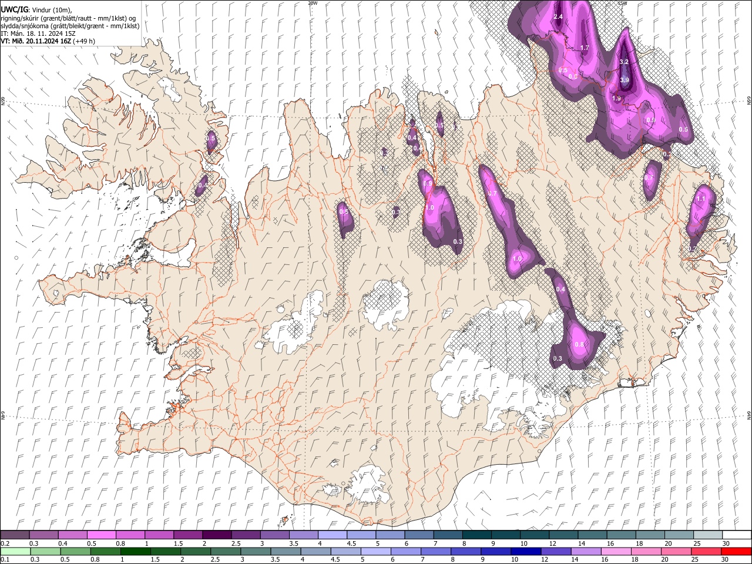752x564 pixels.
Task: Click the light lavender swatch after 4, top legend row
Action: click(x=332, y=535)
